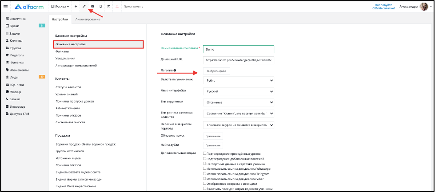Click the company name input field
This screenshot has width=435, height=192.
point(239,49)
